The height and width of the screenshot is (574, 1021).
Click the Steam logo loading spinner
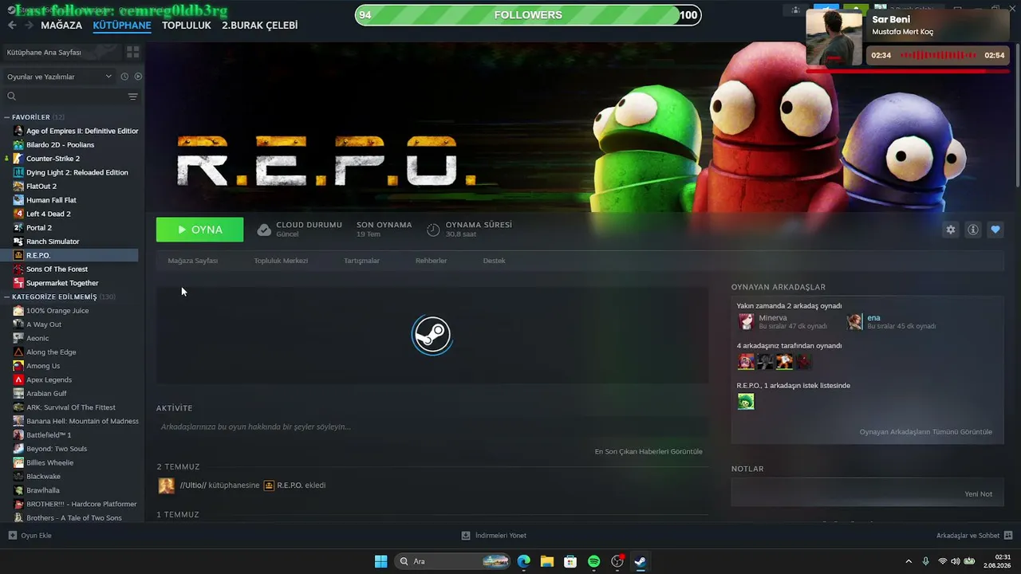(x=432, y=336)
